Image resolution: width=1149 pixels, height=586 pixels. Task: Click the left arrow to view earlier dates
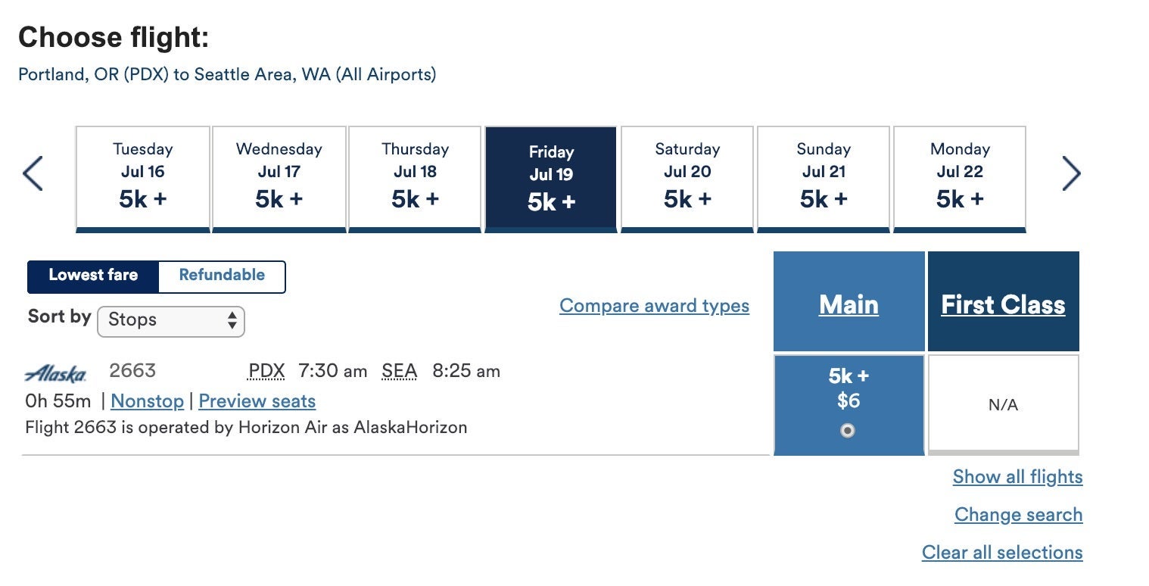32,173
